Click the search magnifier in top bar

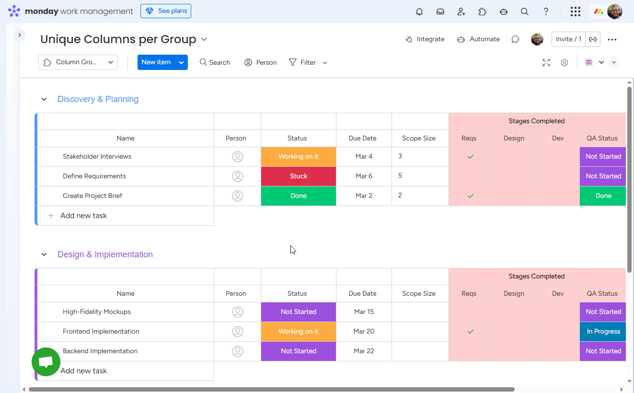click(x=525, y=12)
